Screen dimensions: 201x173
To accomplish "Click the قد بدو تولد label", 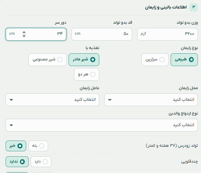I will pos(123,23).
